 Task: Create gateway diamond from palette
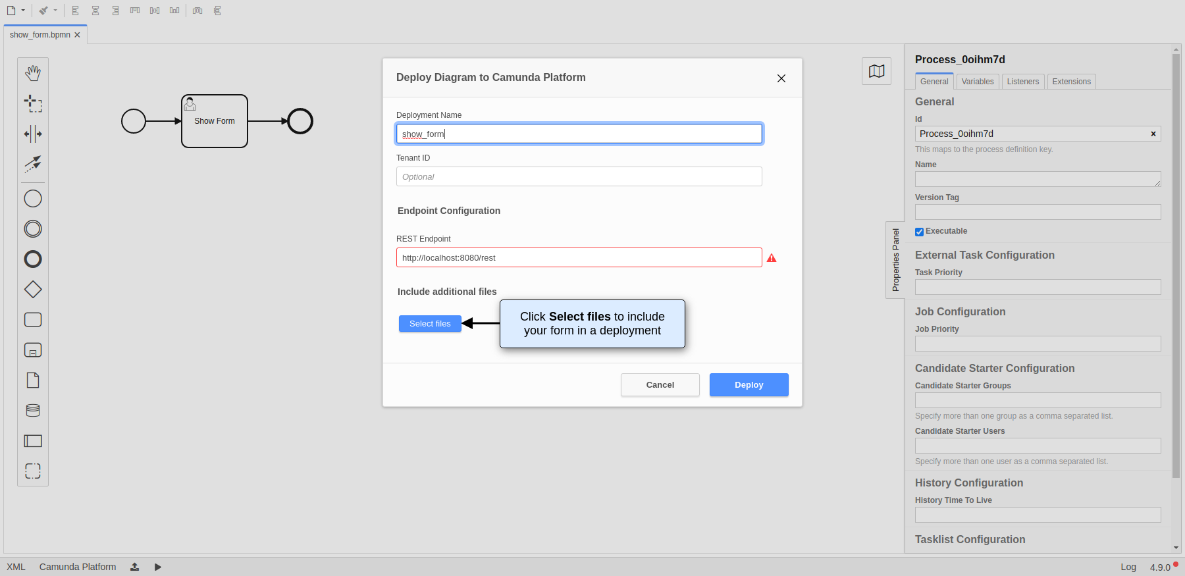point(33,289)
